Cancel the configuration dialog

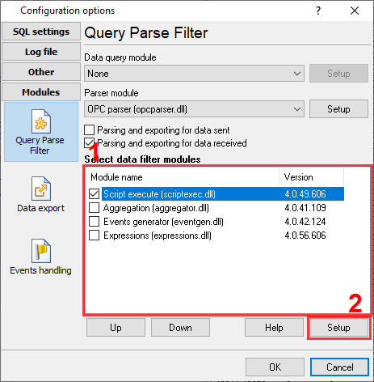(339, 367)
